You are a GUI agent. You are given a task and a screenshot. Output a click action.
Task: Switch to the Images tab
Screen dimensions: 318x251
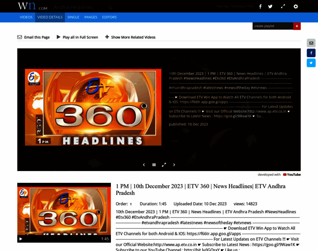pos(91,17)
